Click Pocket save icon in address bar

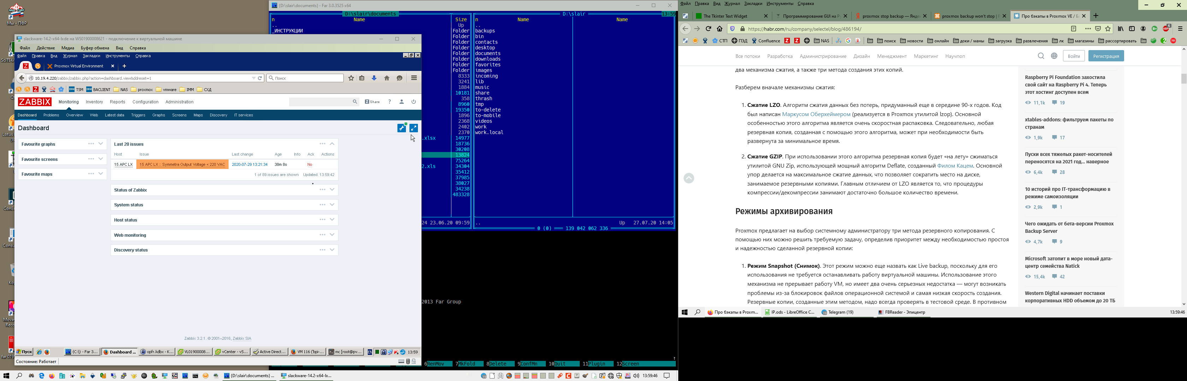1098,29
